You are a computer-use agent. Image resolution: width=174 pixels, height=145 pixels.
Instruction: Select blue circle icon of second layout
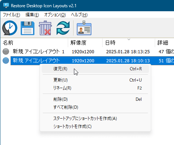coord(6,61)
